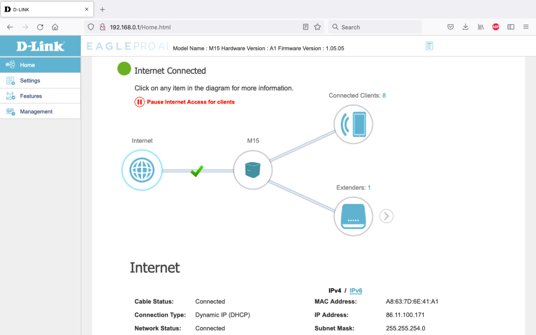Click browser Back button
The height and width of the screenshot is (335, 536).
click(x=10, y=27)
